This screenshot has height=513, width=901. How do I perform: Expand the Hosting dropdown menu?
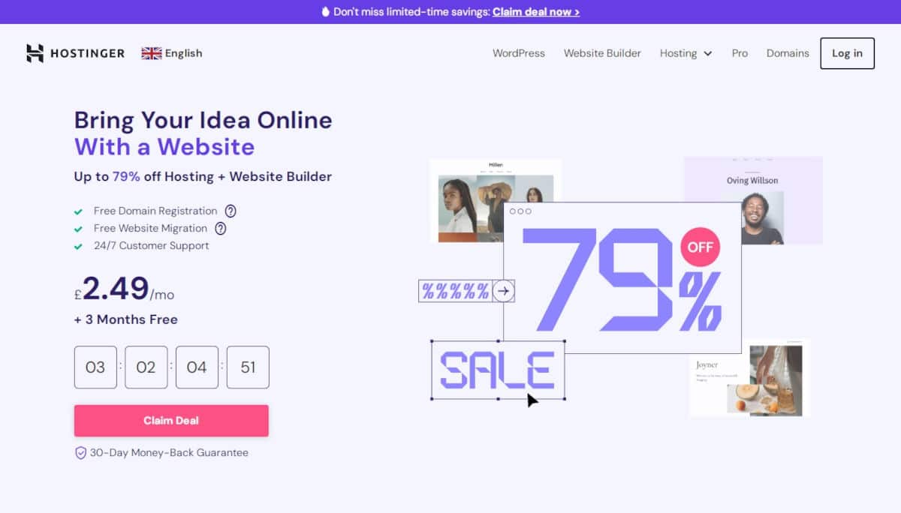click(x=686, y=53)
